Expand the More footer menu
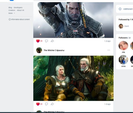The height and width of the screenshot is (113, 133). 12,13
